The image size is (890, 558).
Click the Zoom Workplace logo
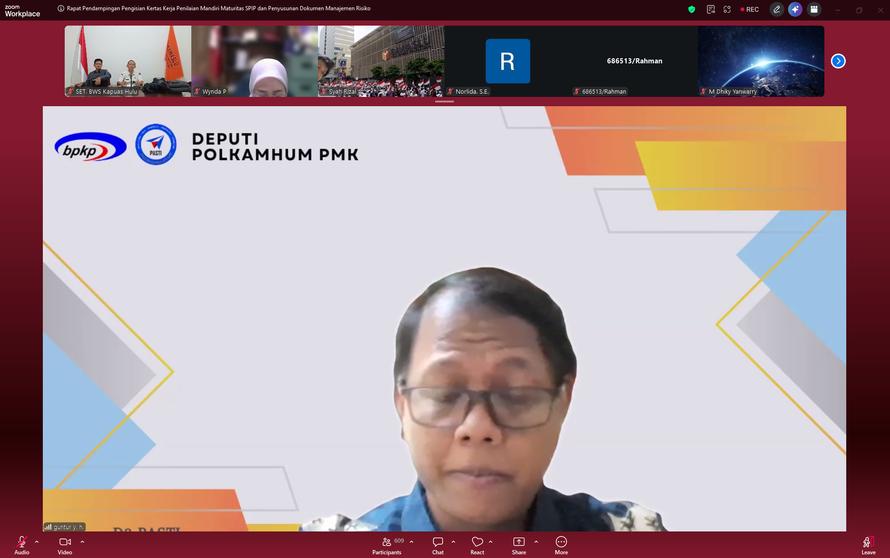pos(22,11)
